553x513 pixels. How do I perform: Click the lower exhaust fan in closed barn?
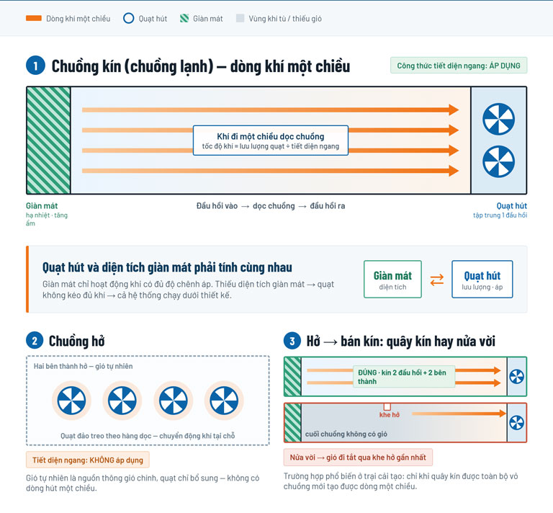tap(498, 161)
